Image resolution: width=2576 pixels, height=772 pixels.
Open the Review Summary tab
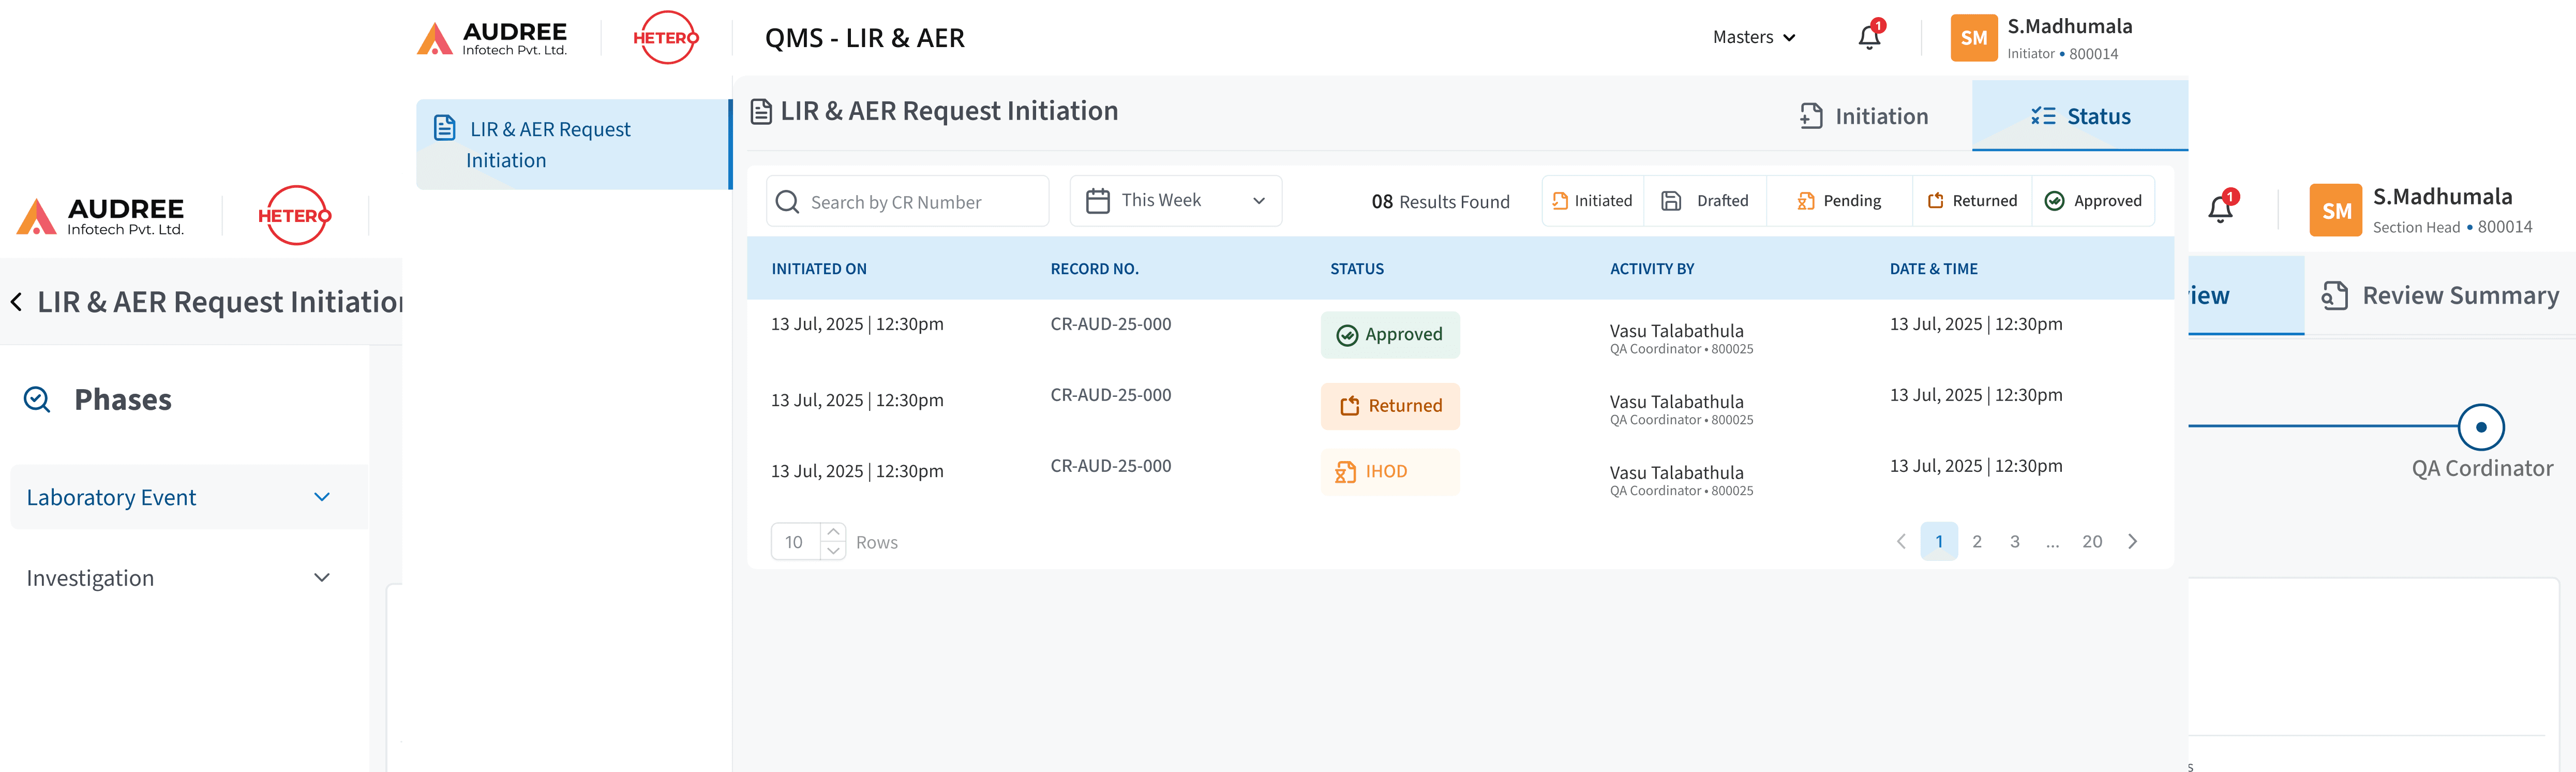pyautogui.click(x=2440, y=295)
